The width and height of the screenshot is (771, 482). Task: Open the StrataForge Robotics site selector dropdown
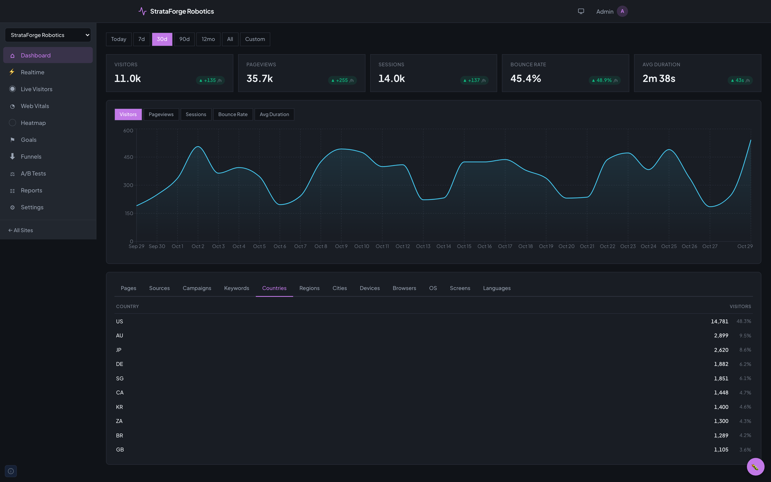coord(48,35)
